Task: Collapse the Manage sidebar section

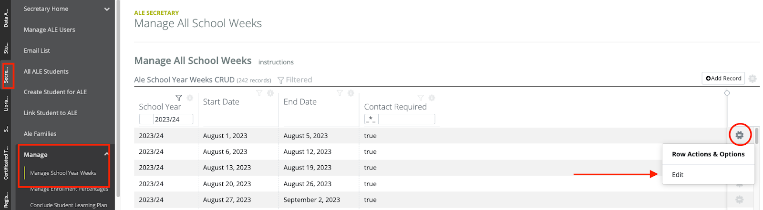Action: 106,154
